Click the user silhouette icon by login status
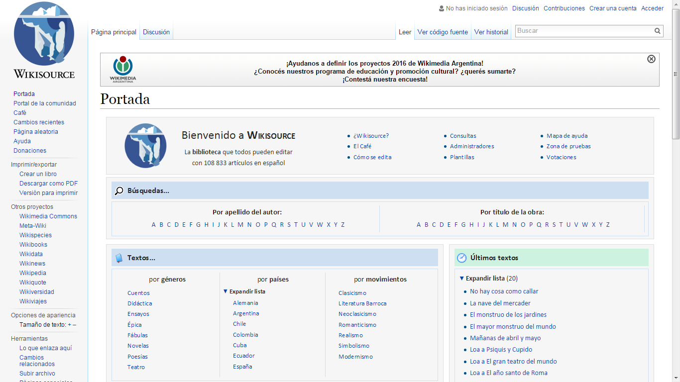 [442, 8]
